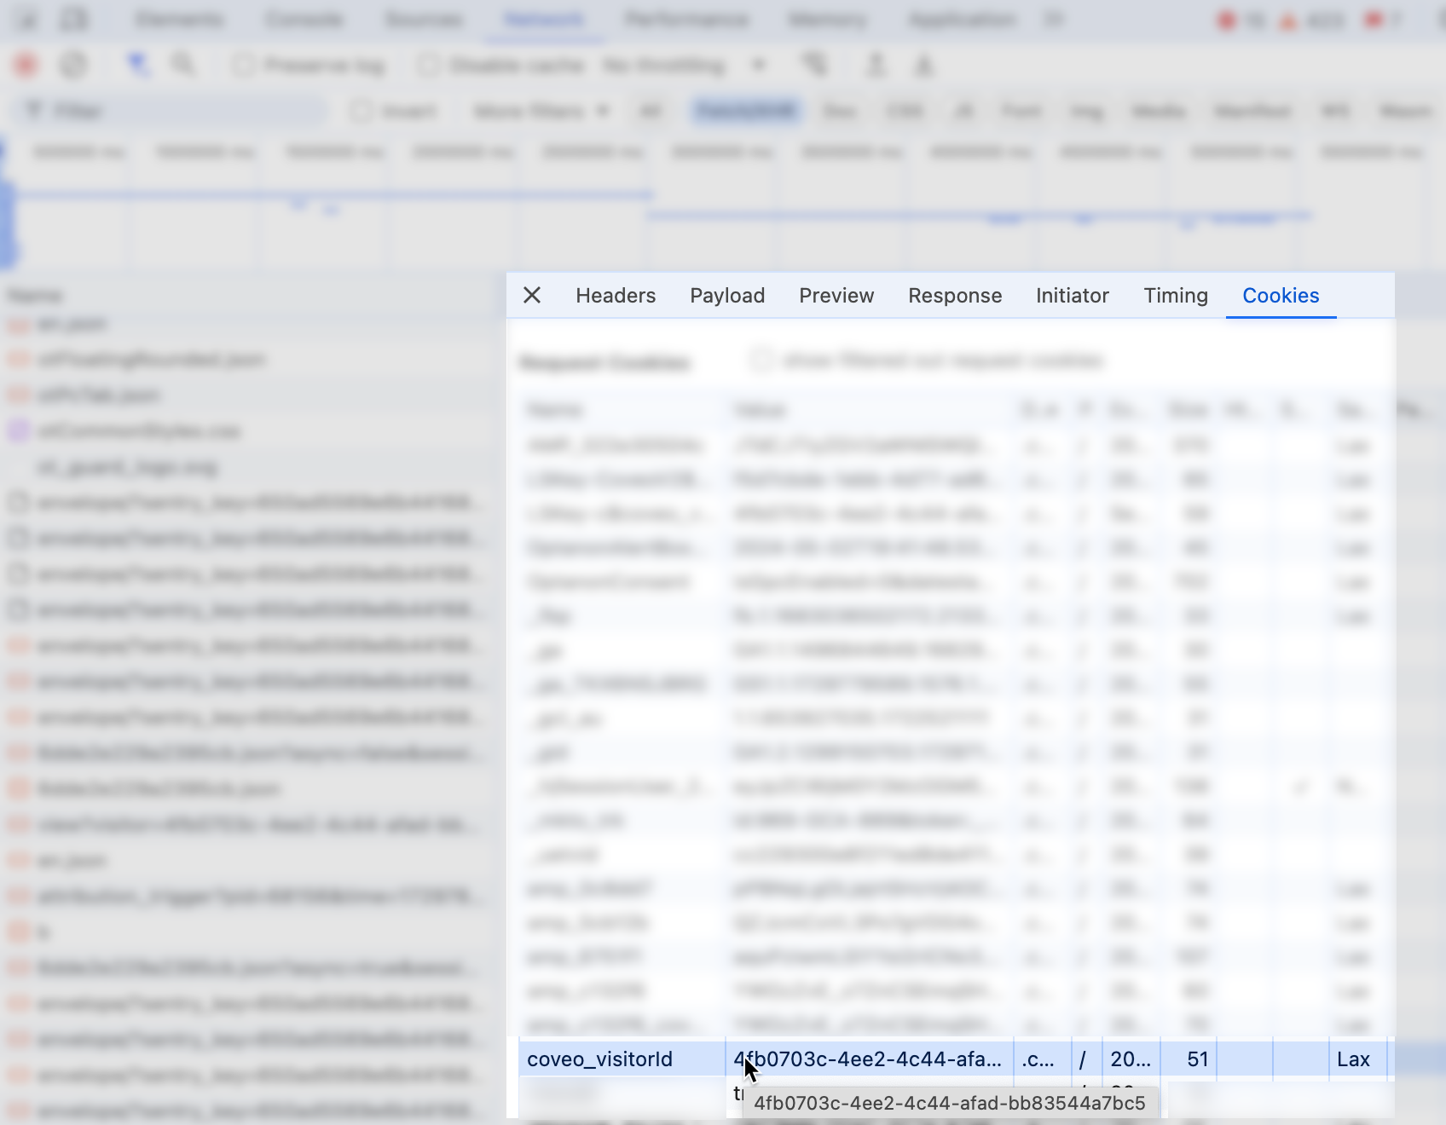Open search with the magnifier icon
The image size is (1446, 1125).
click(x=183, y=65)
